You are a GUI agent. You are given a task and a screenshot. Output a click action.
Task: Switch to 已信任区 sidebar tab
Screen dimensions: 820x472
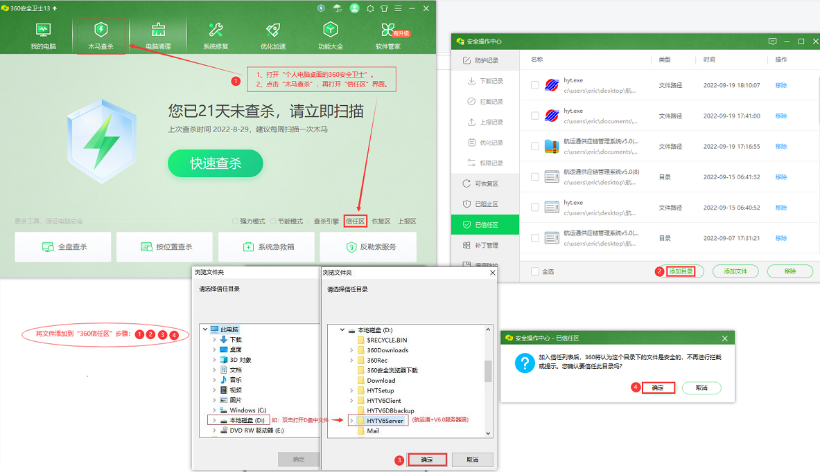click(485, 225)
